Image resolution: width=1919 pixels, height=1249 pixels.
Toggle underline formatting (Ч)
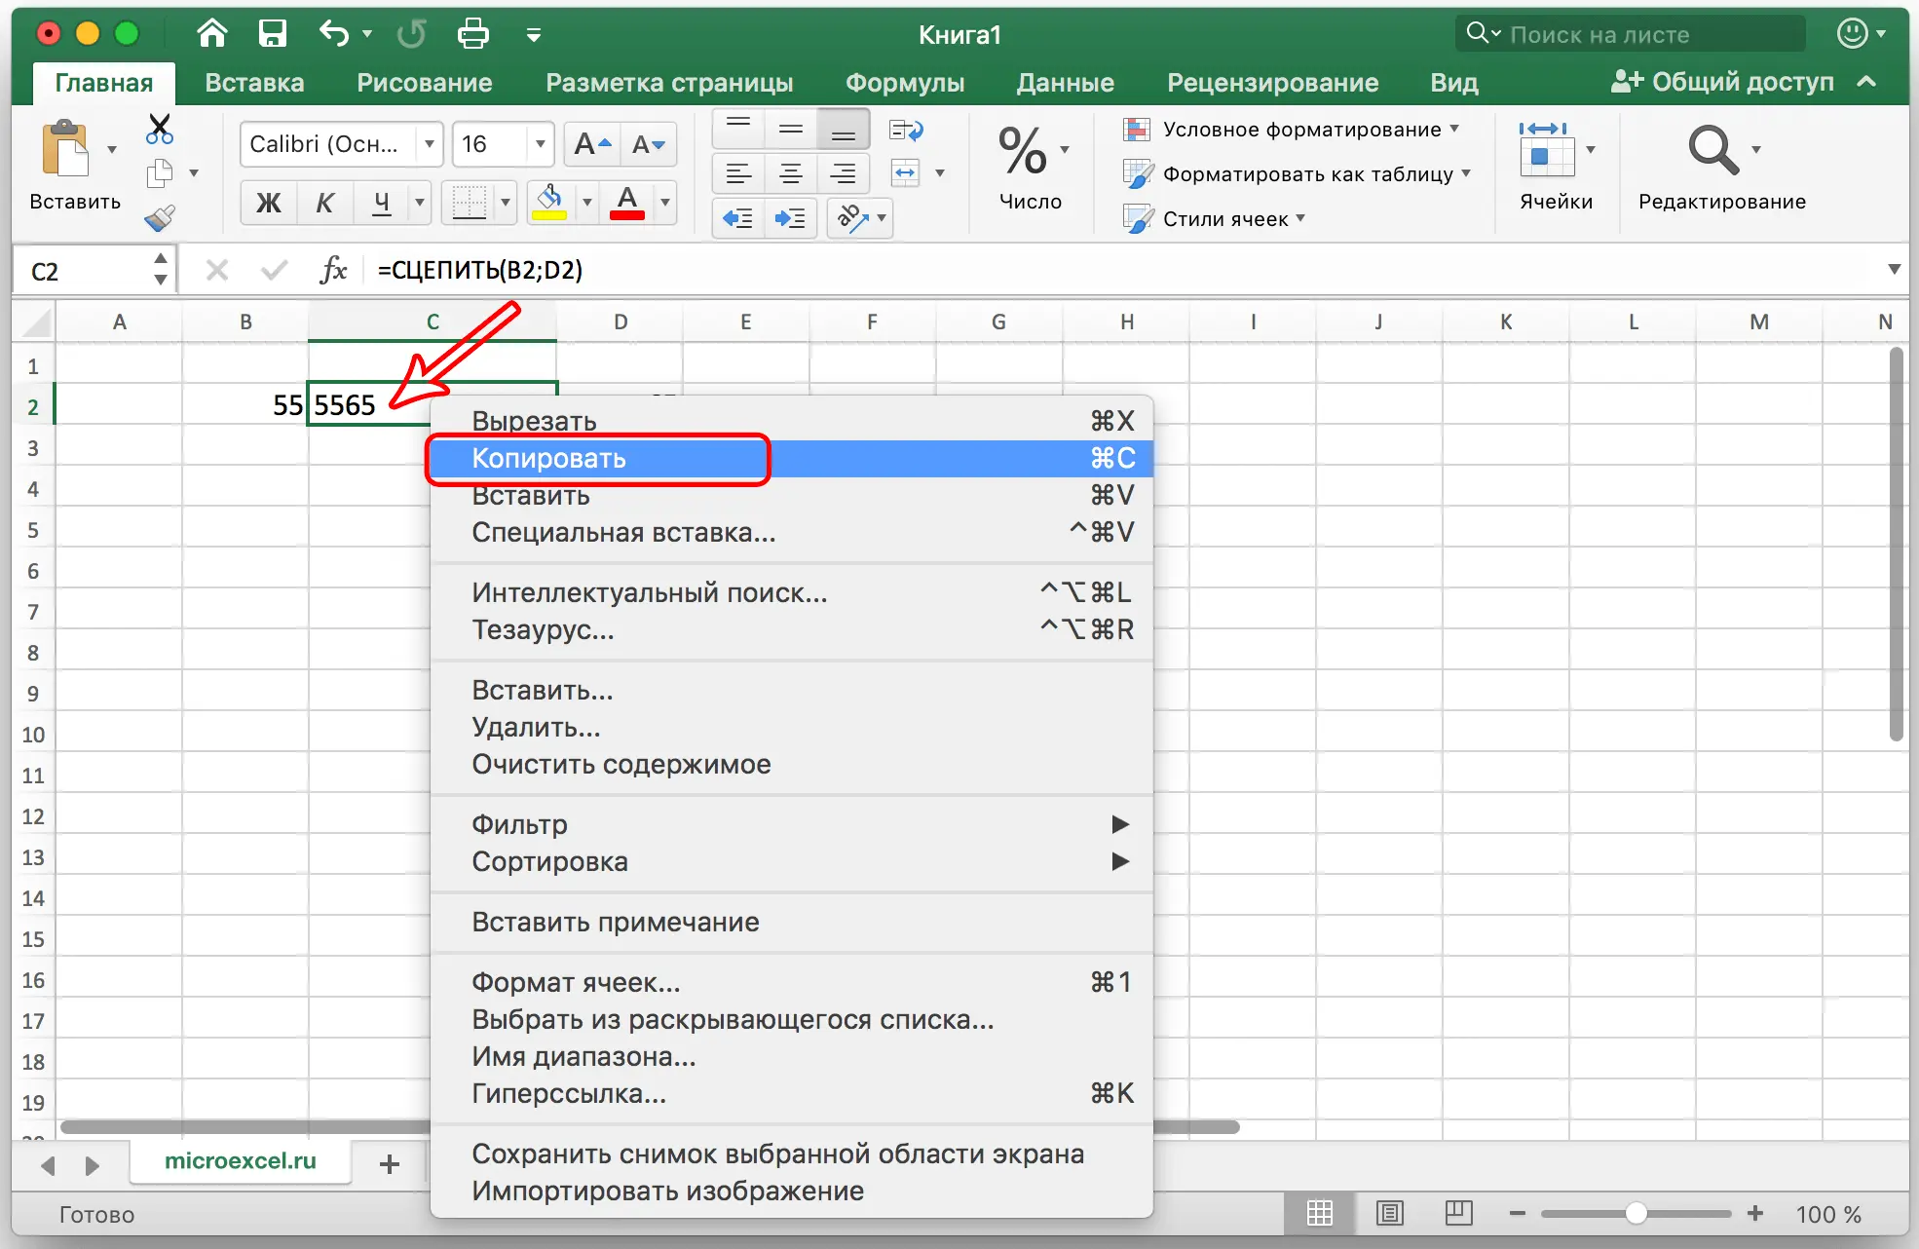[382, 203]
